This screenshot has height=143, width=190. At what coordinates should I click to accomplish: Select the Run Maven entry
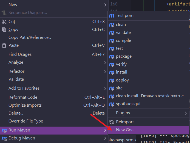(54, 130)
